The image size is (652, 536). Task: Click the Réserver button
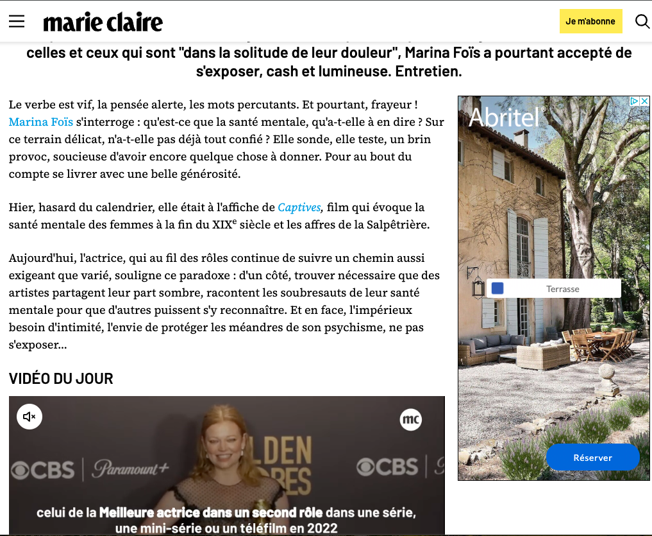pyautogui.click(x=592, y=457)
